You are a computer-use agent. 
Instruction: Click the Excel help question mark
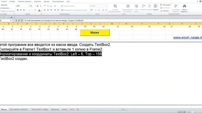coord(200,1)
